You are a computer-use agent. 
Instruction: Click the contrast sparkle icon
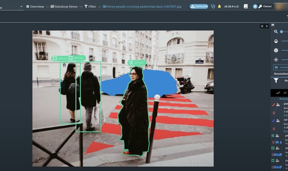276,60
